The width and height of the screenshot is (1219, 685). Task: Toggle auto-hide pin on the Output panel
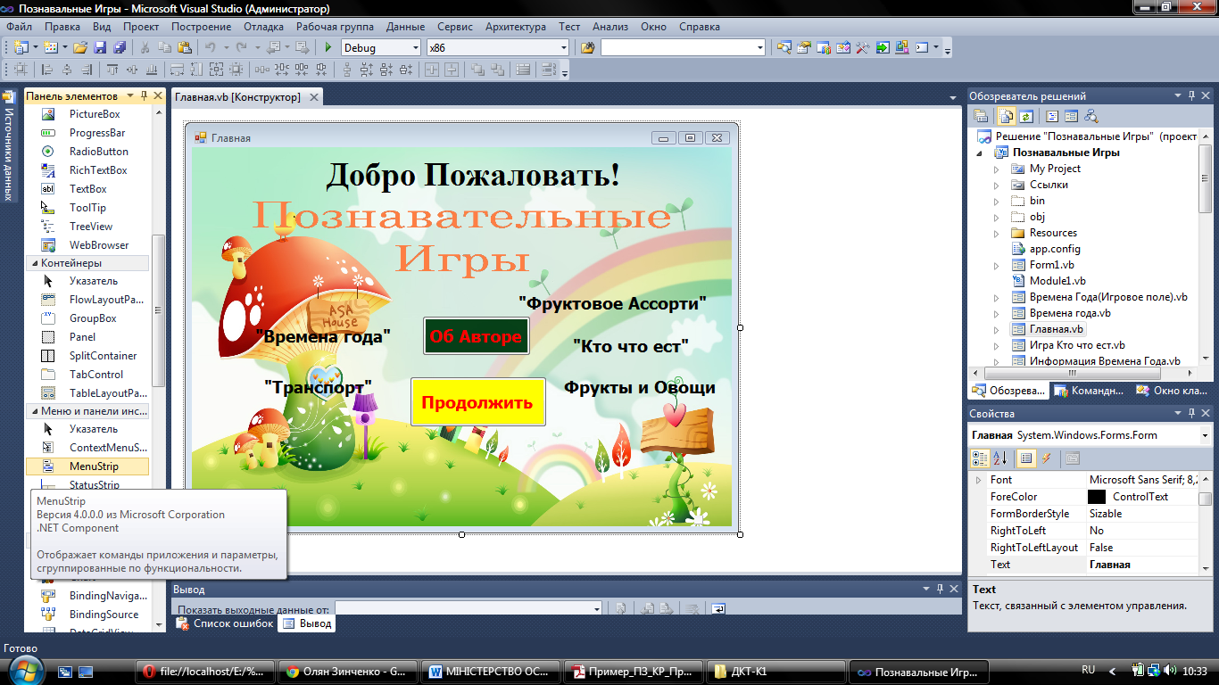click(938, 589)
